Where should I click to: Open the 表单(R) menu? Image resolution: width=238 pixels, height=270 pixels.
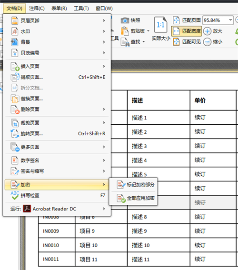59,8
